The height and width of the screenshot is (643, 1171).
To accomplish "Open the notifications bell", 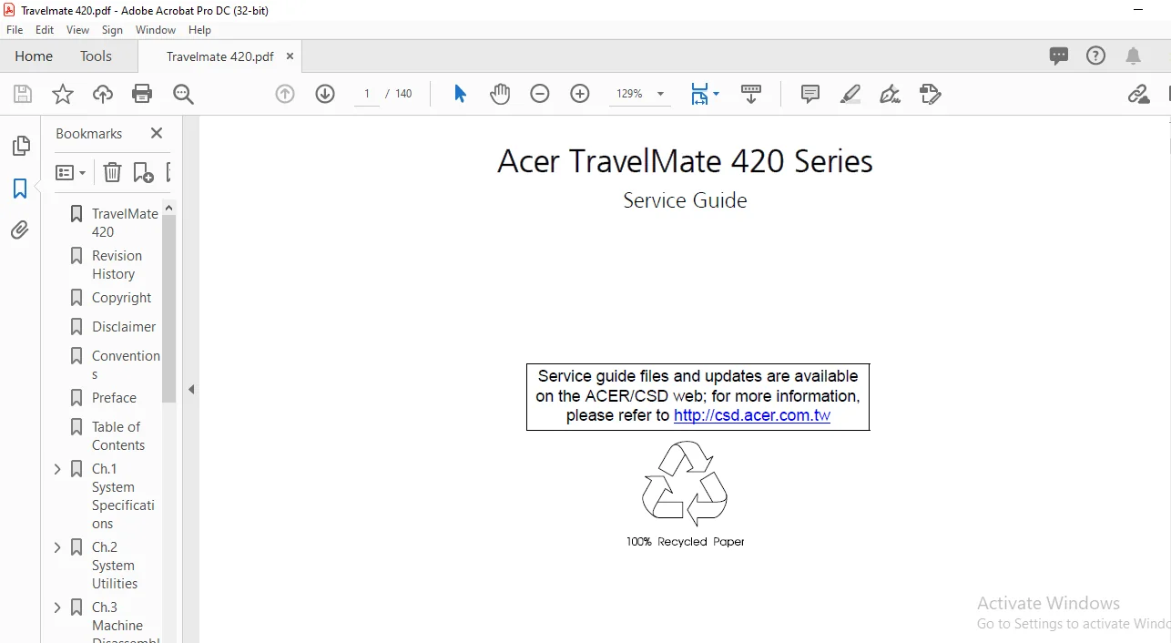I will [x=1133, y=56].
